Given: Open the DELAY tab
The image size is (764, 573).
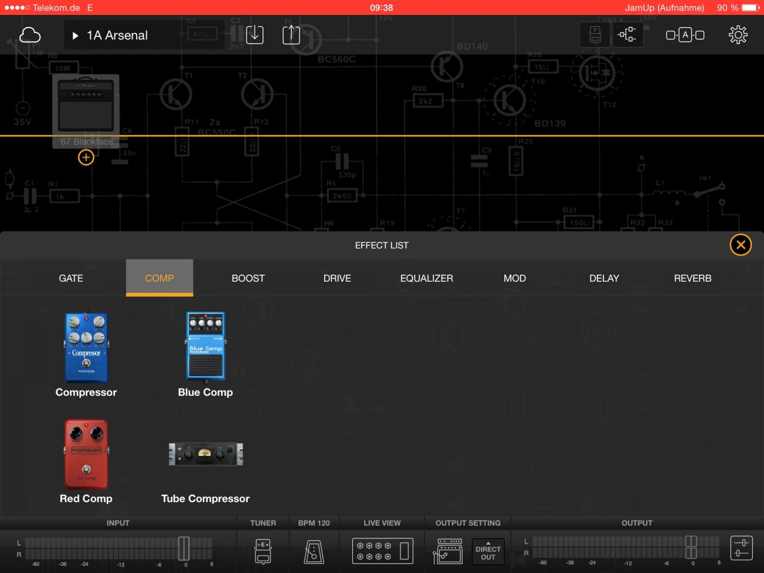Looking at the screenshot, I should pyautogui.click(x=604, y=278).
